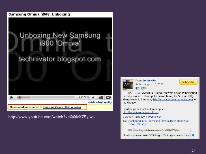
Task: Select the video URL field
Action: click(162, 130)
